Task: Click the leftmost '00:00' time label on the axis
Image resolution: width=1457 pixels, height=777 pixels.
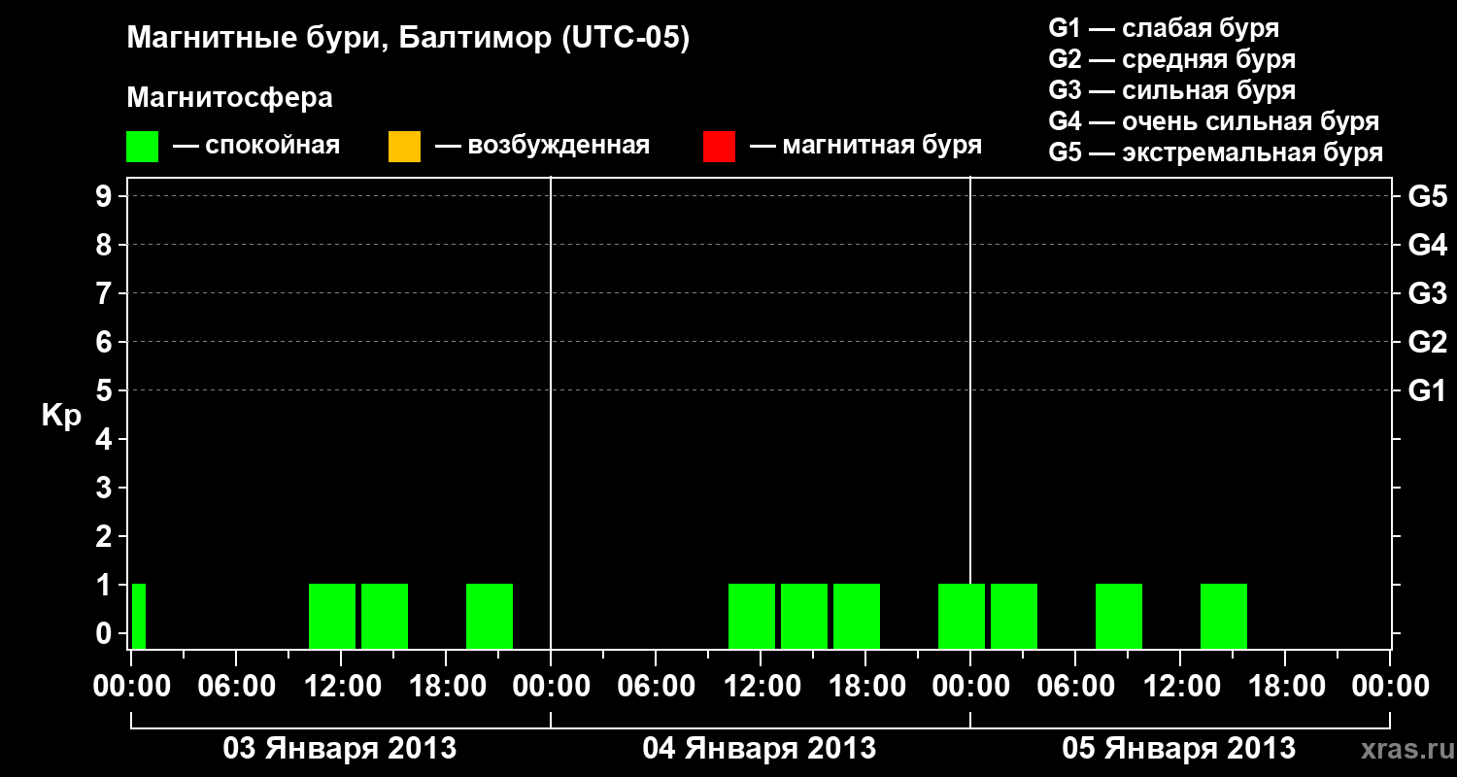Action: pos(131,686)
